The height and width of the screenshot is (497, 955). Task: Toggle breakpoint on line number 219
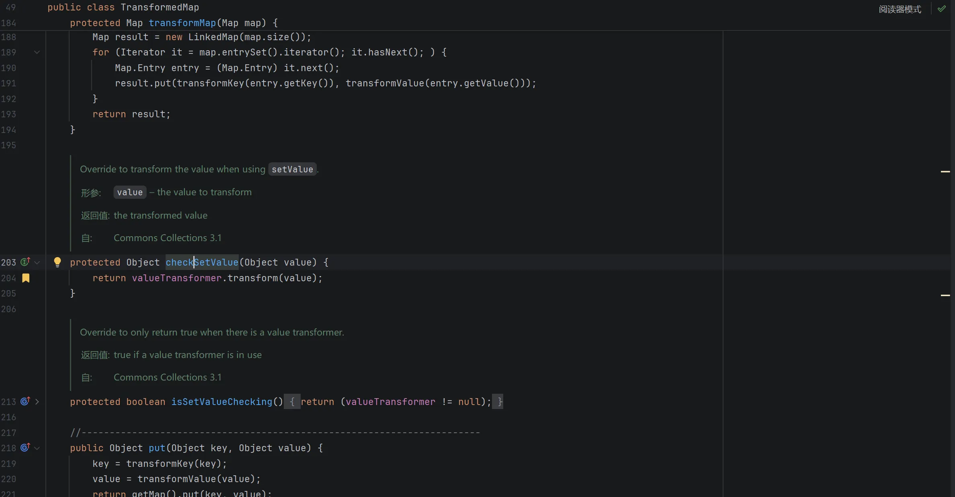[x=8, y=464]
